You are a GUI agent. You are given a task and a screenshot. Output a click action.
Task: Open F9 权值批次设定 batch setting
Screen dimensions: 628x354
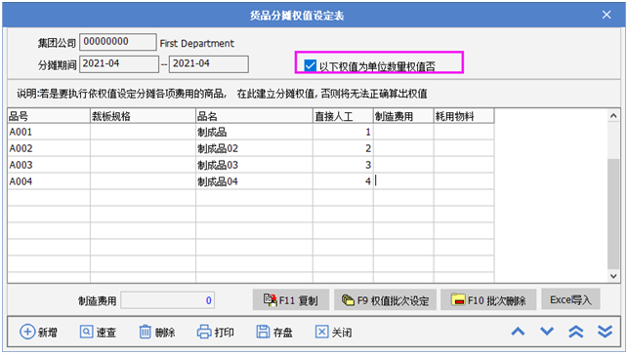coord(385,300)
